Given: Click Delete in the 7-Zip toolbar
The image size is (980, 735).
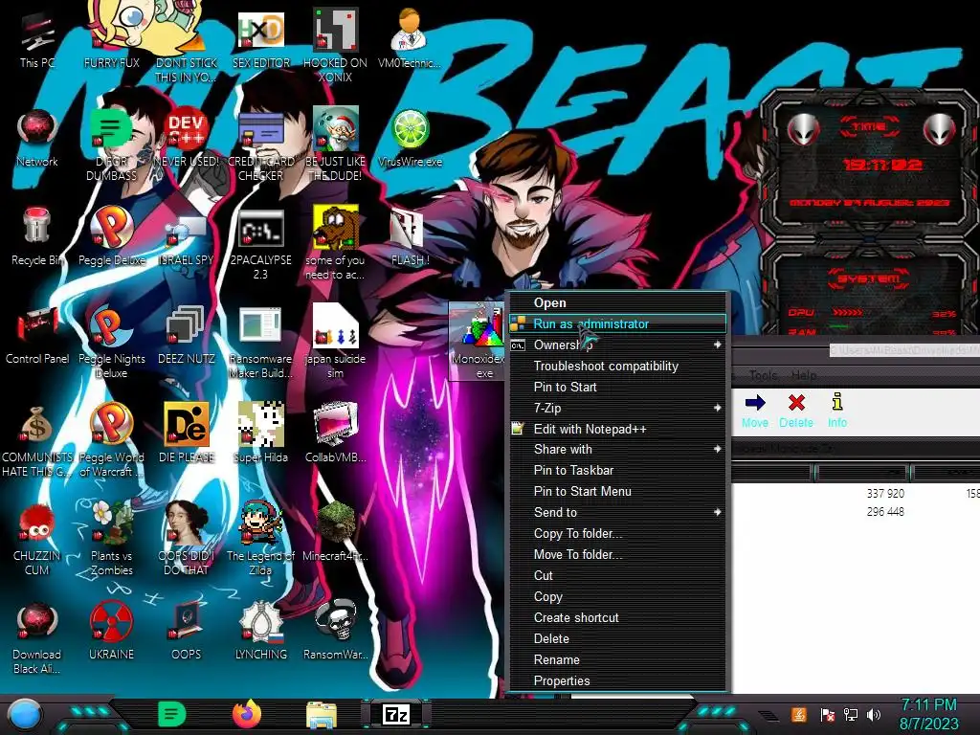Looking at the screenshot, I should click(x=796, y=412).
